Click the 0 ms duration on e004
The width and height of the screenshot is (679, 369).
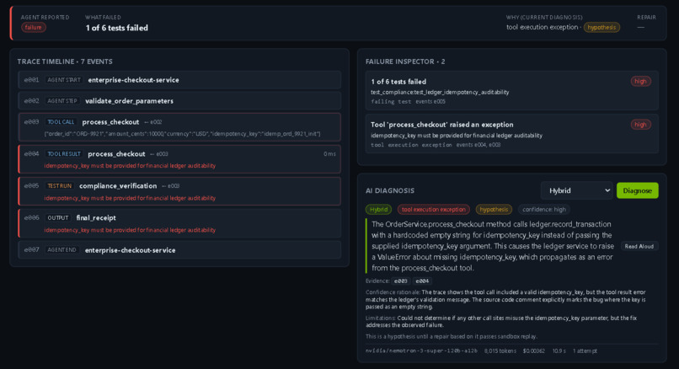click(329, 154)
